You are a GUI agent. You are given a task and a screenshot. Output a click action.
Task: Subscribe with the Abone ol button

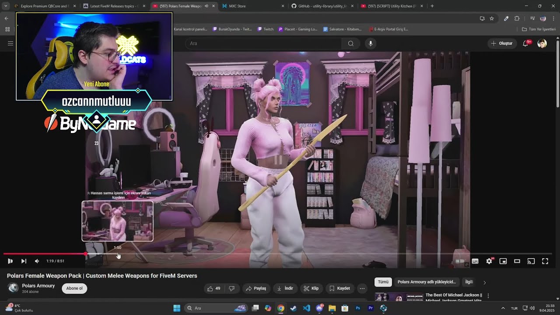(x=74, y=288)
